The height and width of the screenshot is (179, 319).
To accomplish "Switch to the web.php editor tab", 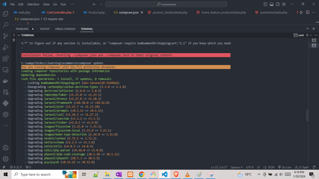I will pyautogui.click(x=24, y=12).
